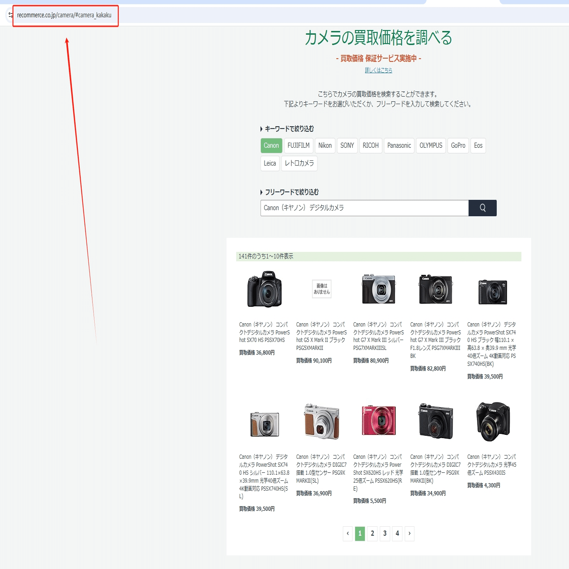Select the RICOH keyword filter
569x569 pixels.
coord(371,145)
